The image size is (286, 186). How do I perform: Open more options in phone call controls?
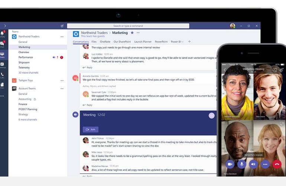click(x=265, y=164)
